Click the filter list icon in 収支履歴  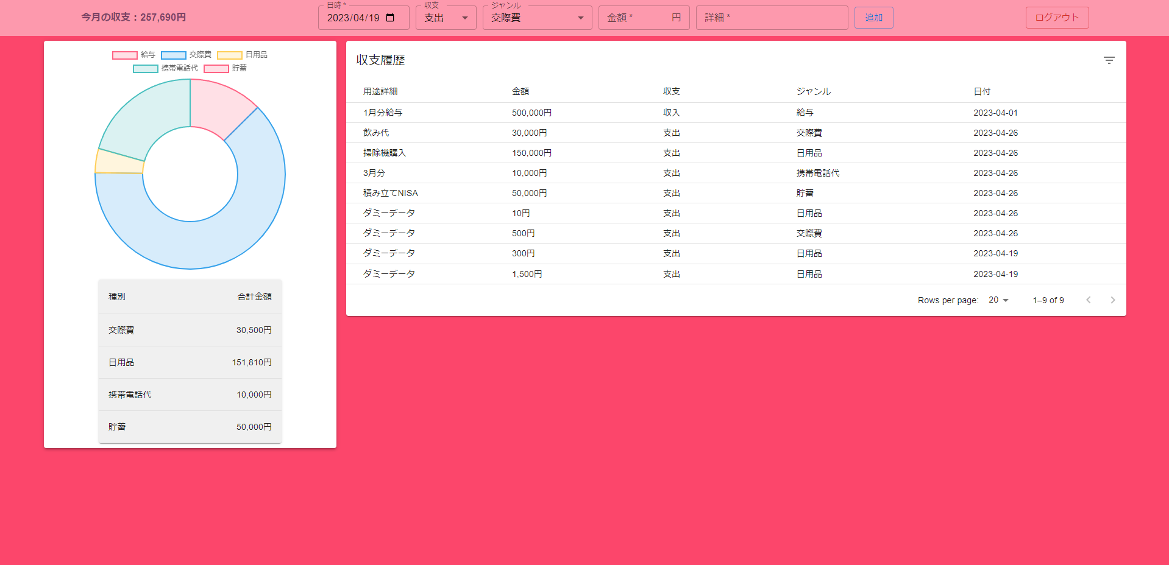1109,60
